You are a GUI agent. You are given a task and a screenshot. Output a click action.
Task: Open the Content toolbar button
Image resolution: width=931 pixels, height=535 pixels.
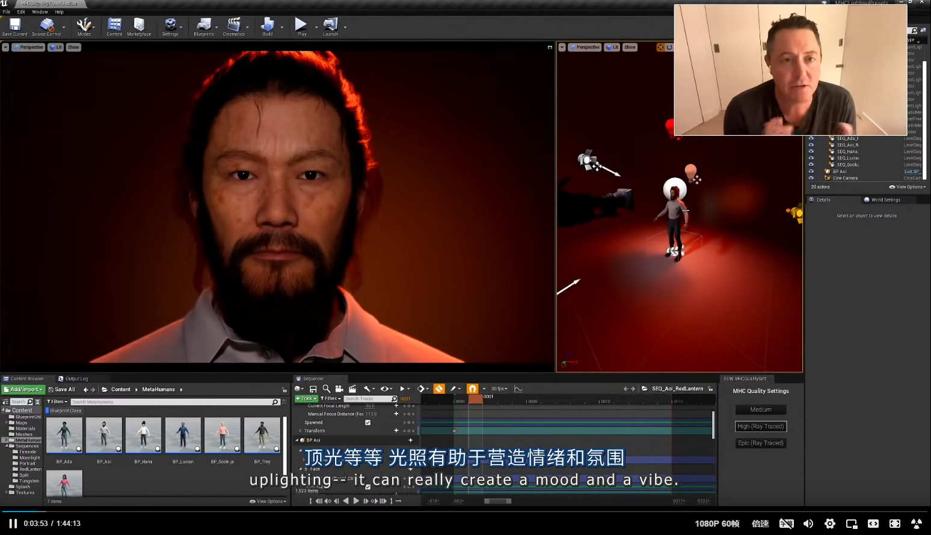coord(114,26)
